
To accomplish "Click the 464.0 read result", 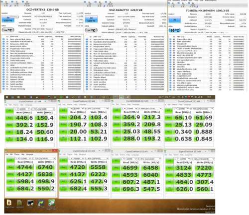I will pos(184,182).
